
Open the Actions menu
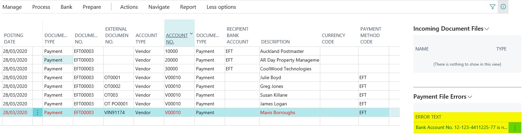(x=129, y=7)
